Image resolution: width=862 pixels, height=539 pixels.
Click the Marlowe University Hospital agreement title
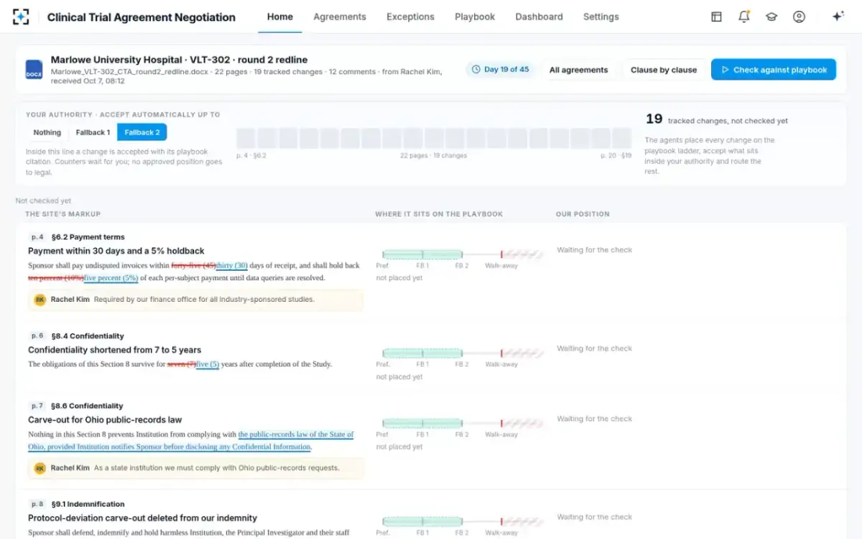pyautogui.click(x=179, y=60)
